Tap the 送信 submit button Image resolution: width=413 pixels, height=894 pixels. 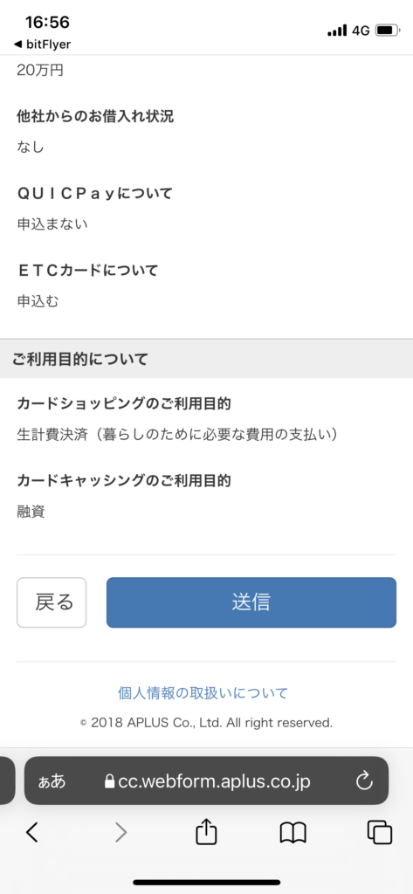[x=251, y=602]
